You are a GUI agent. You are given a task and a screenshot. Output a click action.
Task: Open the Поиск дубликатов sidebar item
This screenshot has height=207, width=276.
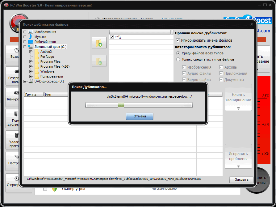point(12,118)
